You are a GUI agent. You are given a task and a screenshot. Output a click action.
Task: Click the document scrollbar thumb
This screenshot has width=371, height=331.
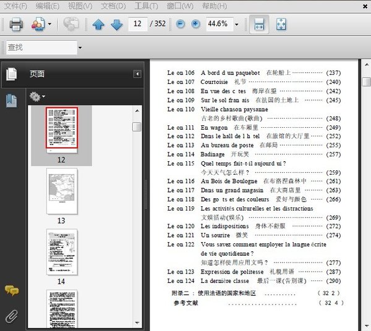(367, 82)
